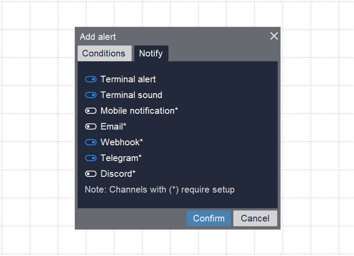
Task: Click the "Terminal alert" label text
Action: [128, 79]
